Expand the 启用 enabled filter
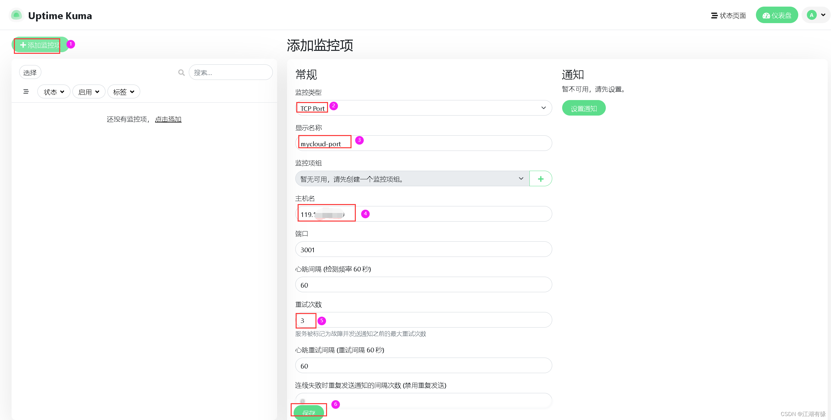Image resolution: width=831 pixels, height=420 pixels. coord(89,92)
